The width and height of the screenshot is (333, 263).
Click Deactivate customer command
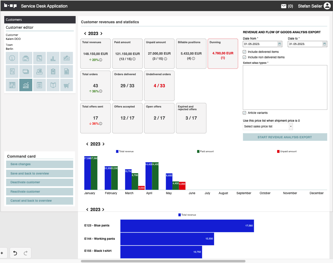click(x=40, y=182)
